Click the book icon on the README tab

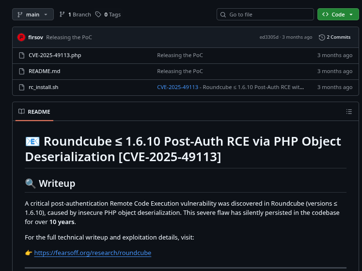(21, 112)
